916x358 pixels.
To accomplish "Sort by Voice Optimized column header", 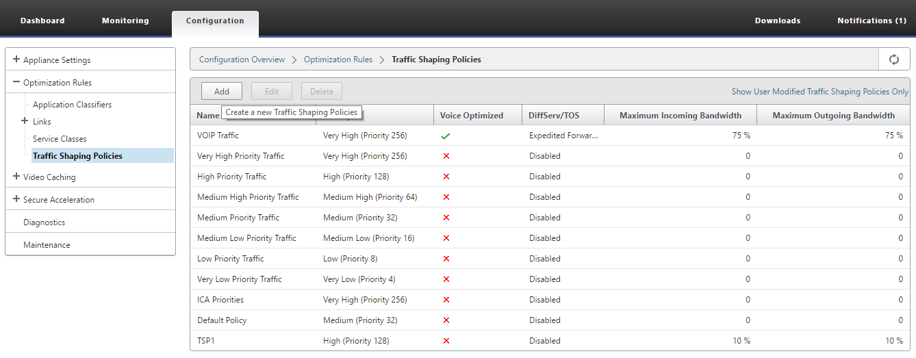I will [x=472, y=116].
